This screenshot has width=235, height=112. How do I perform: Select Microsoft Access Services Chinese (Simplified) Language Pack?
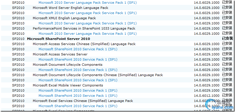[x=84, y=44]
